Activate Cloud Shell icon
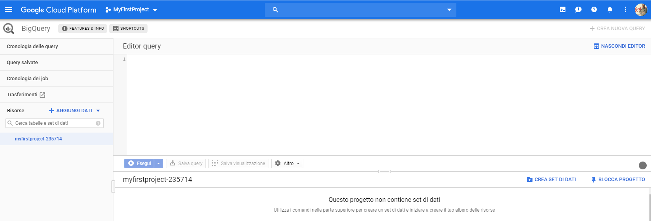Image resolution: width=651 pixels, height=221 pixels. click(563, 9)
